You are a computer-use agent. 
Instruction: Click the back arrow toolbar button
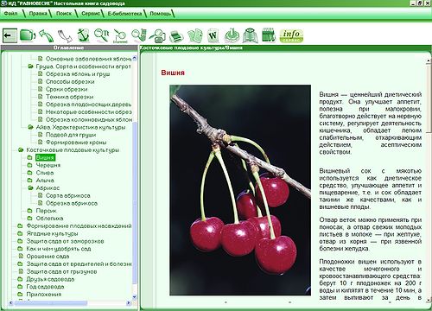[10, 35]
